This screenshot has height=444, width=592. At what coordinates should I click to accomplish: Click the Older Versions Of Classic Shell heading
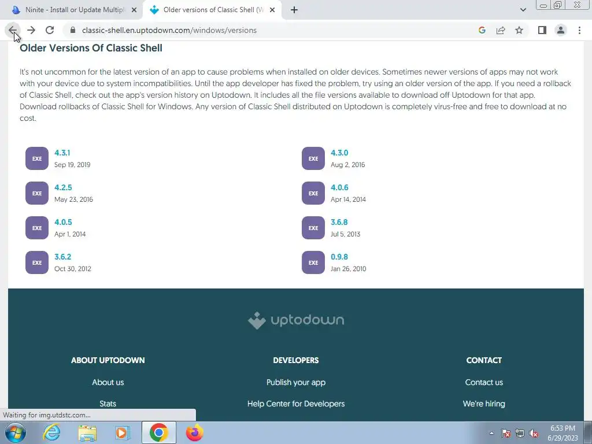click(91, 48)
